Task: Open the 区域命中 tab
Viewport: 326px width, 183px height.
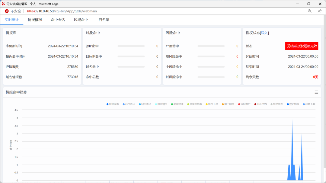Action: click(81, 20)
